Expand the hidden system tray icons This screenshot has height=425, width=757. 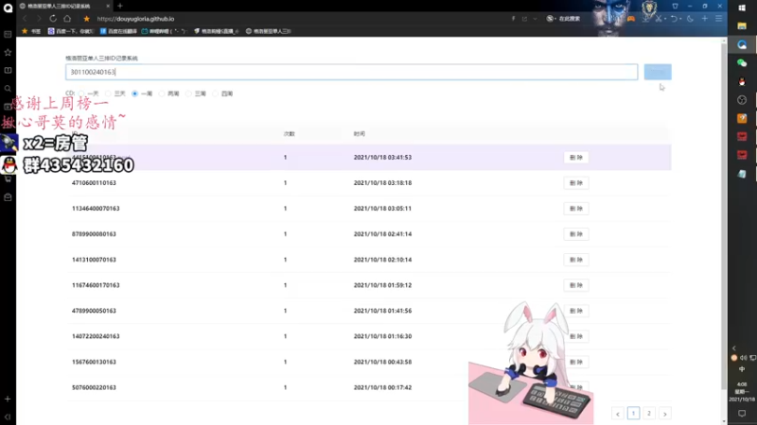[x=734, y=348]
